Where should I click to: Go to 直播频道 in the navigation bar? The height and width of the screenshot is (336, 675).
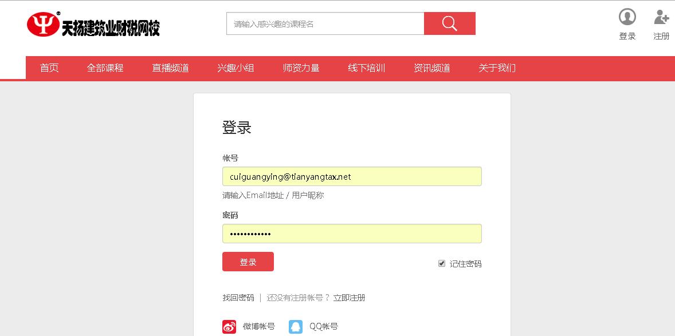170,68
